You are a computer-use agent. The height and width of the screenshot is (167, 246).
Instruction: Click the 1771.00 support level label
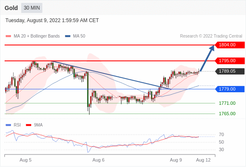coord(227,103)
